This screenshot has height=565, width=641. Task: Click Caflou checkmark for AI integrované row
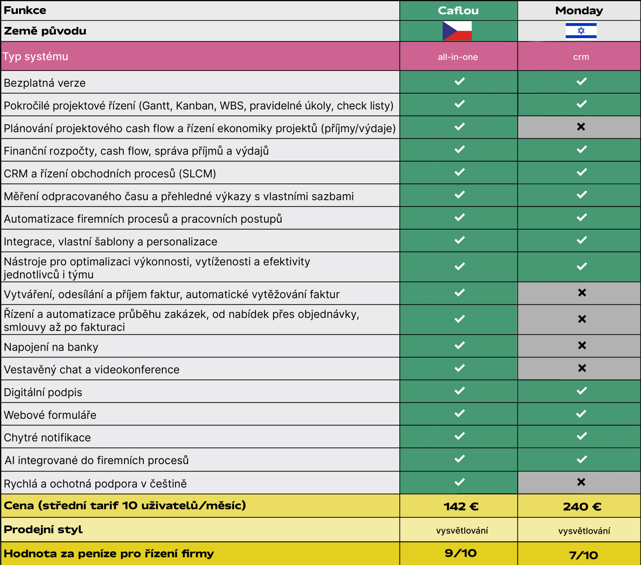[459, 459]
